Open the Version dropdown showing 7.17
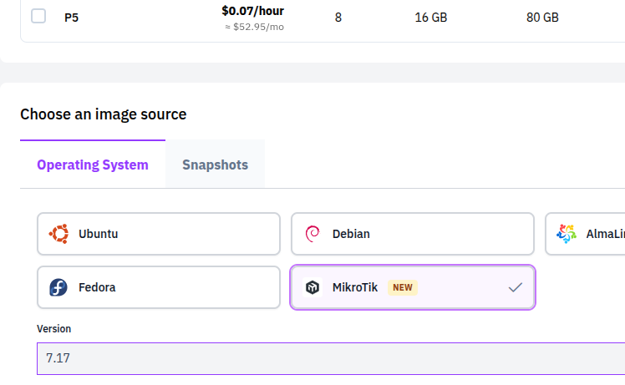The width and height of the screenshot is (625, 385). click(x=331, y=358)
